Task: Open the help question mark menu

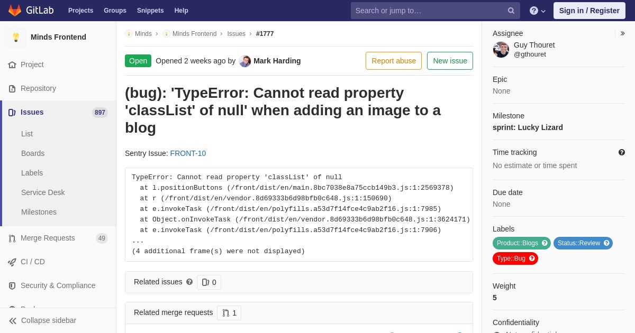Action: click(x=538, y=11)
